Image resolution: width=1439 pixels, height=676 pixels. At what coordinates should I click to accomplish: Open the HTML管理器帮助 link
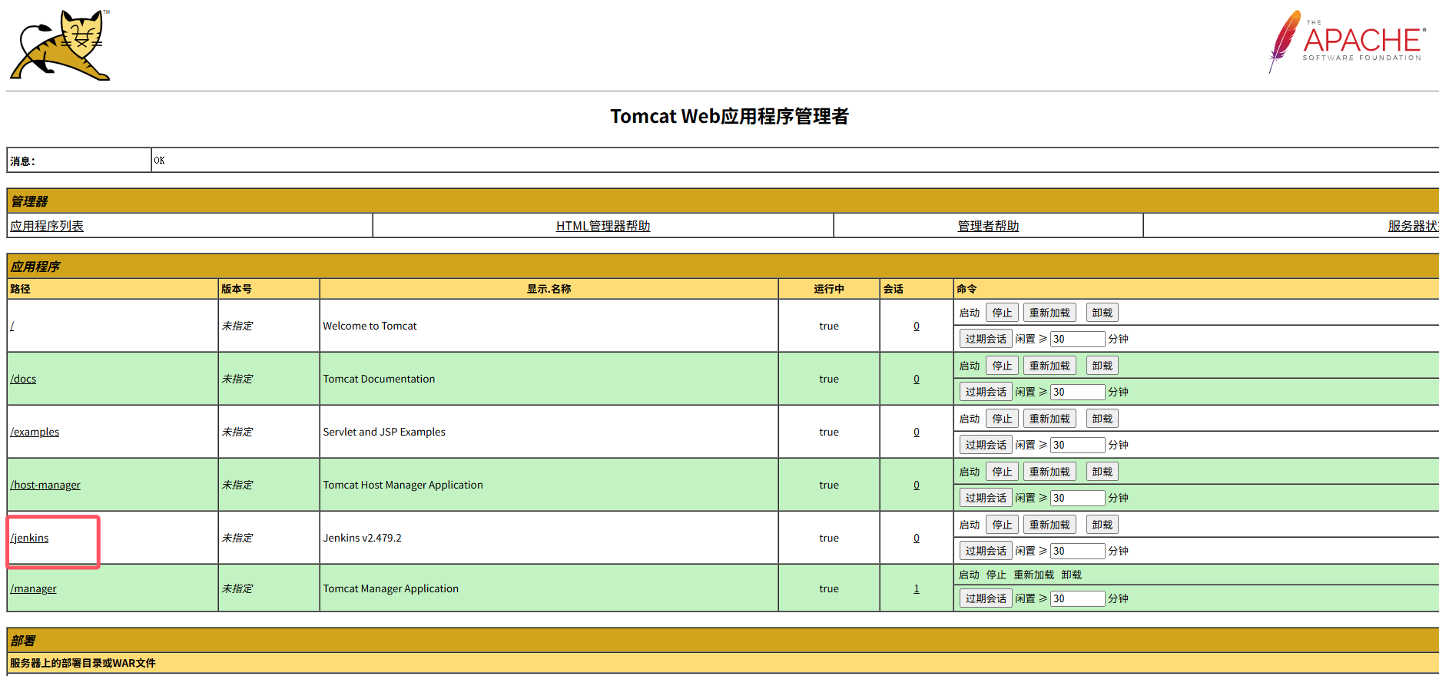click(x=603, y=226)
